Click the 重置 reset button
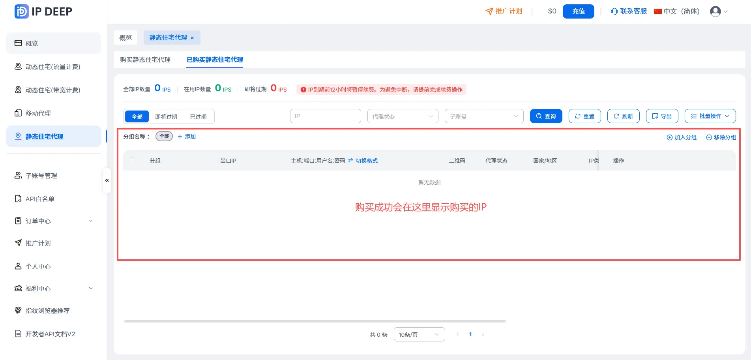The height and width of the screenshot is (360, 751). click(585, 116)
